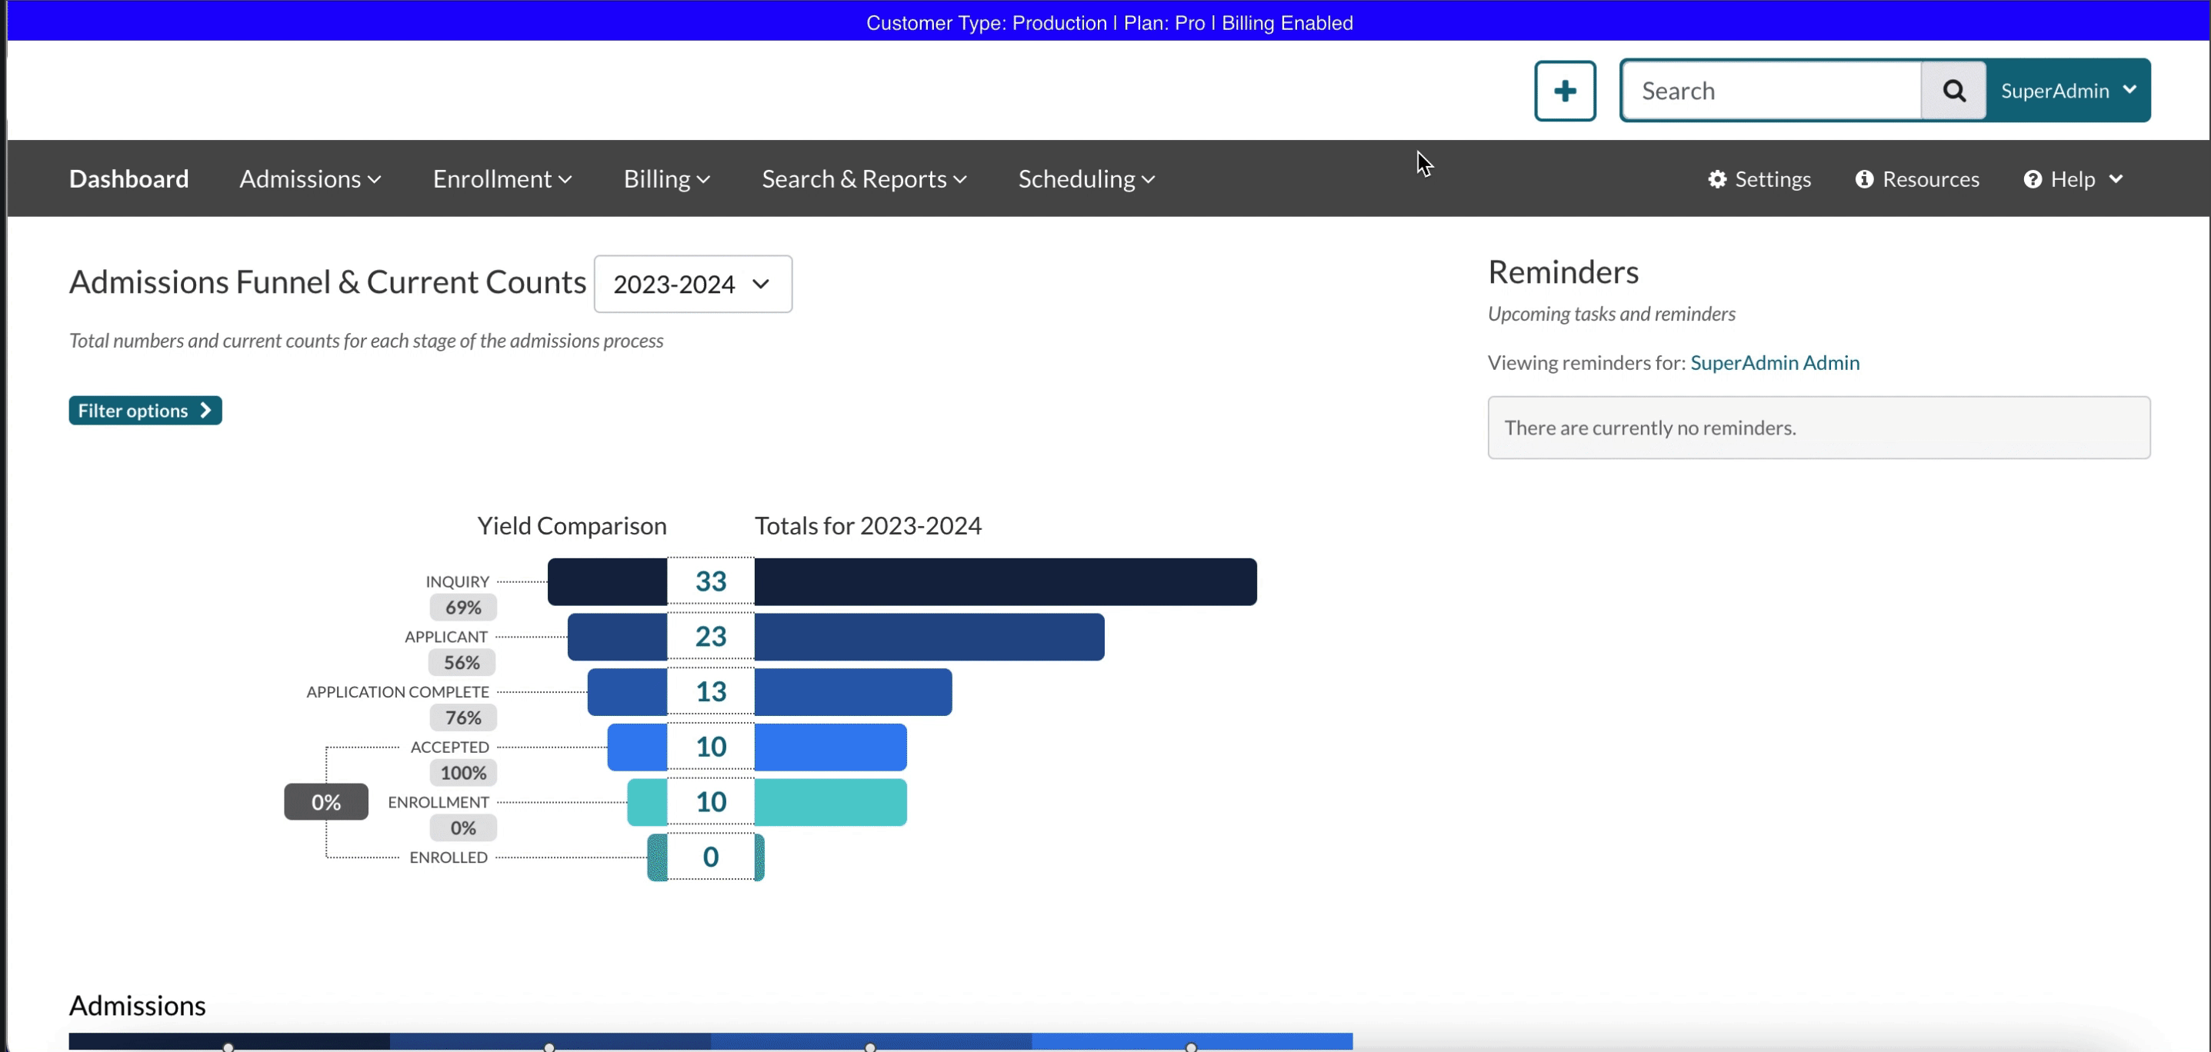The height and width of the screenshot is (1052, 2211).
Task: Open Settings via the gear icon
Action: coord(1716,178)
